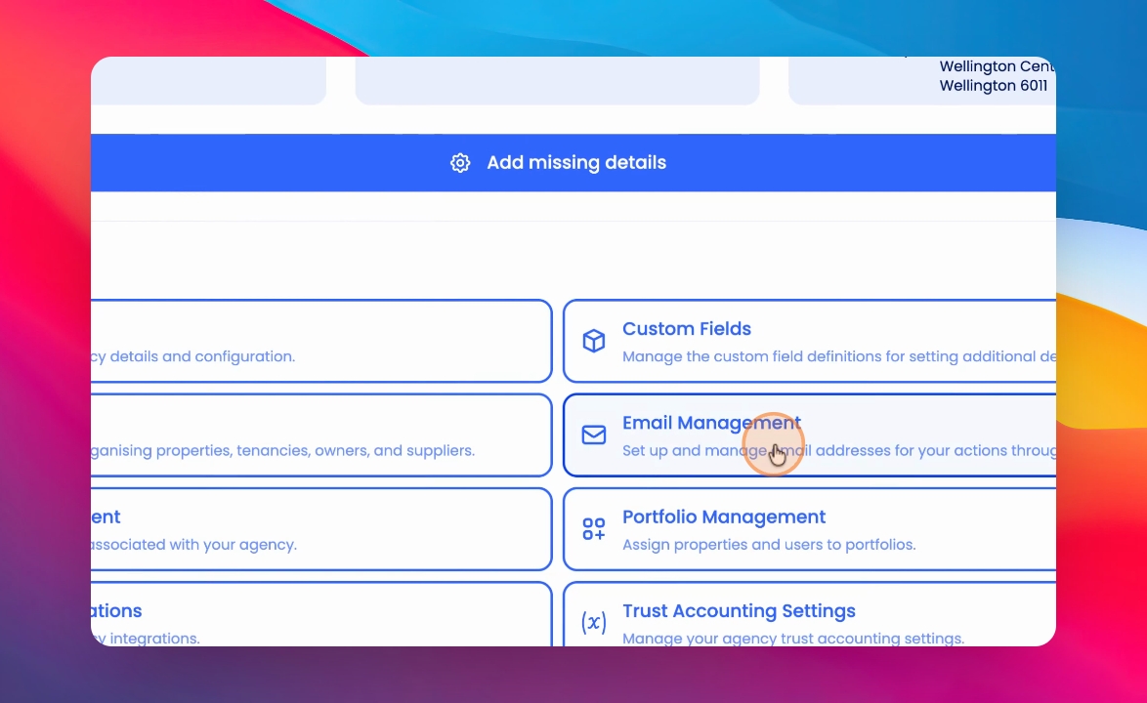Click the Portfolio Management grid-plus icon

(x=594, y=529)
